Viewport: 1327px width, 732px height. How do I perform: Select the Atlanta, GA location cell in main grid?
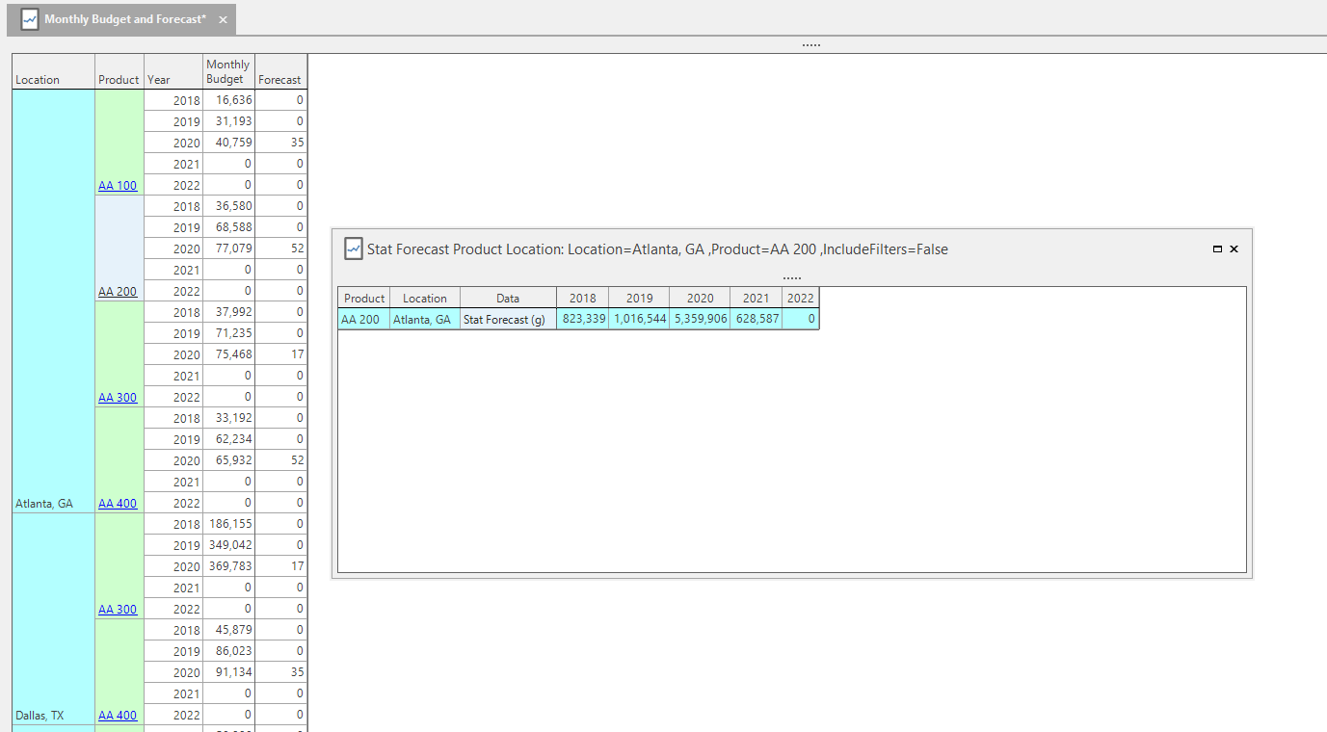[53, 301]
